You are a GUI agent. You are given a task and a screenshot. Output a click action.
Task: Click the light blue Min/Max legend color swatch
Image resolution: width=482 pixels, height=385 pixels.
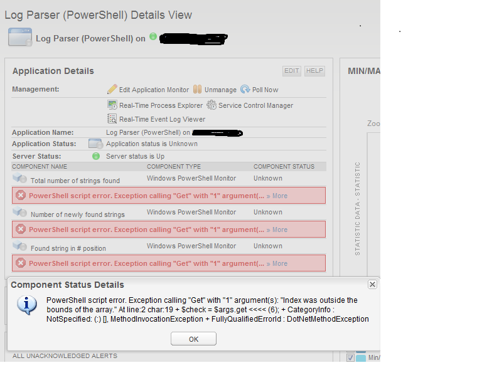point(361,358)
